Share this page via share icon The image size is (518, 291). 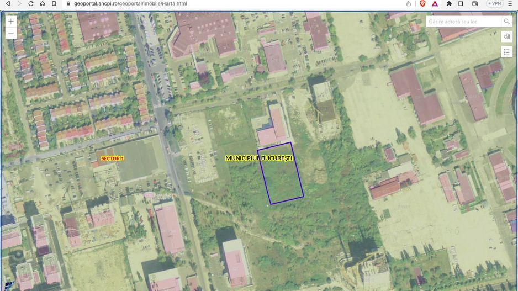point(409,3)
